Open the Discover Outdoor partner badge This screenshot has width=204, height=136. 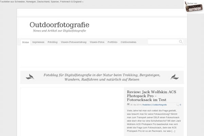[x=194, y=7]
